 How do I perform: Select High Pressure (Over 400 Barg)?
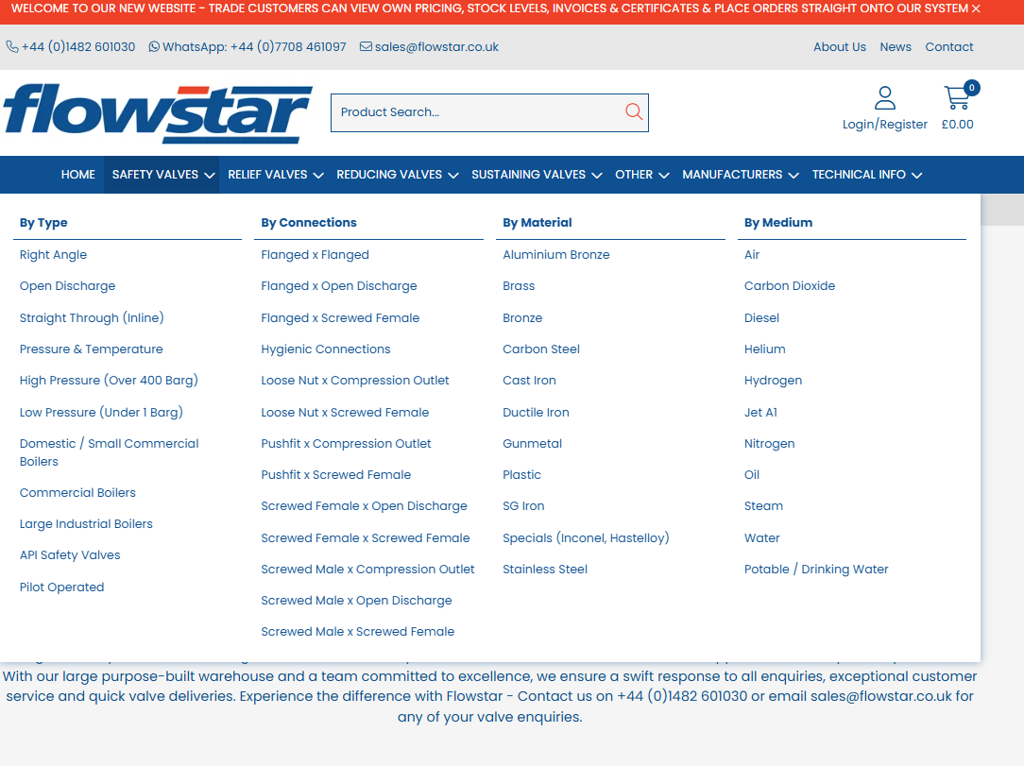coord(109,381)
